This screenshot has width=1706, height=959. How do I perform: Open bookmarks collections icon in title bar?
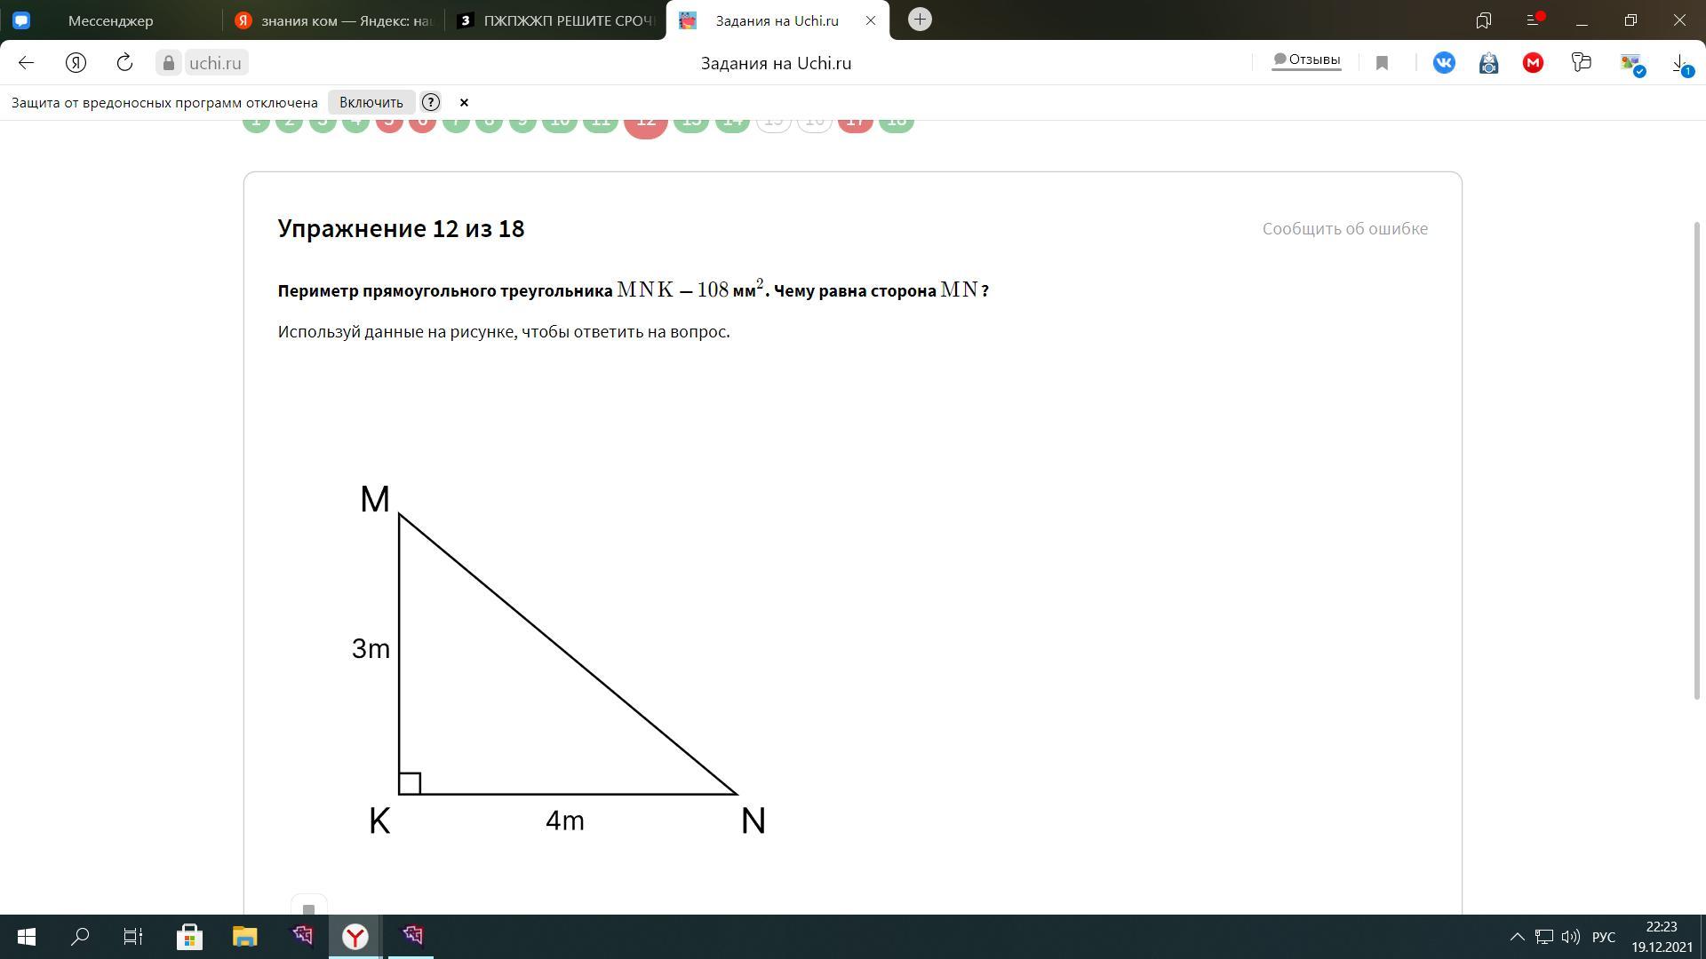[1484, 20]
